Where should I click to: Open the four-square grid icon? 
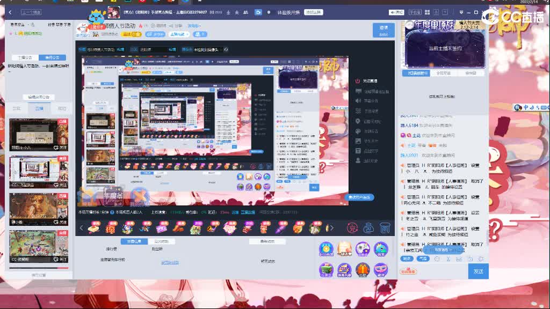tap(427, 12)
